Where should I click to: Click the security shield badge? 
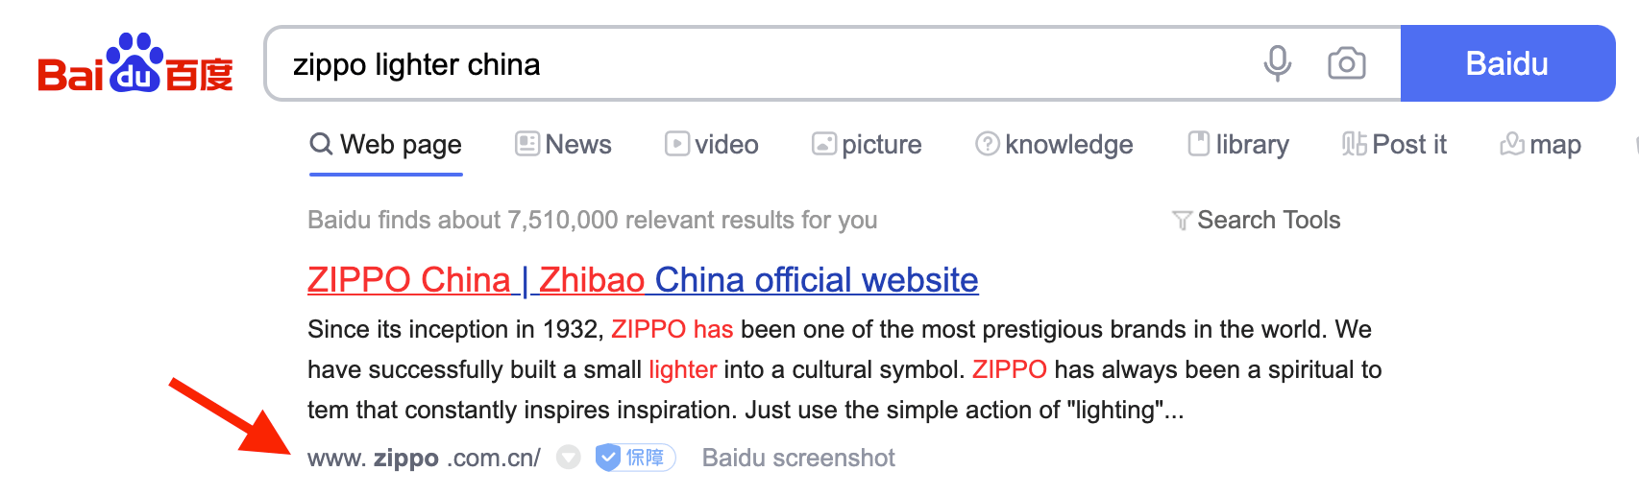click(635, 458)
